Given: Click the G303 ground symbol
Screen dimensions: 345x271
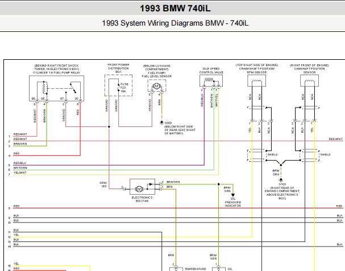Looking at the screenshot, I should point(162,122).
